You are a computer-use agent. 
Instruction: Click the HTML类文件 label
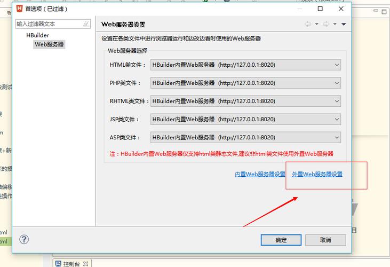128,65
